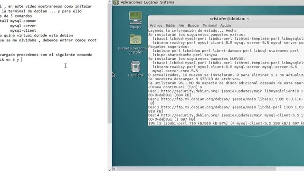Click terminal line '¿Desea continuar? [S/n] s'
Image resolution: width=304 pixels, height=171 pixels.
click(x=175, y=87)
